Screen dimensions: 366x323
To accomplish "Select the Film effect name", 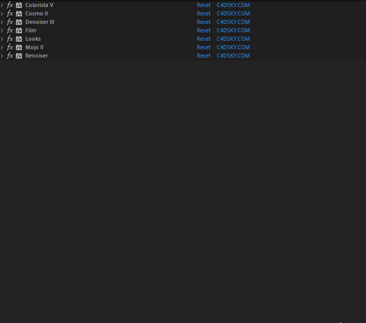I will coord(30,30).
